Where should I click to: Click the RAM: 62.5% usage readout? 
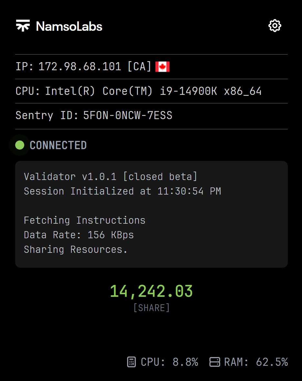[256, 362]
